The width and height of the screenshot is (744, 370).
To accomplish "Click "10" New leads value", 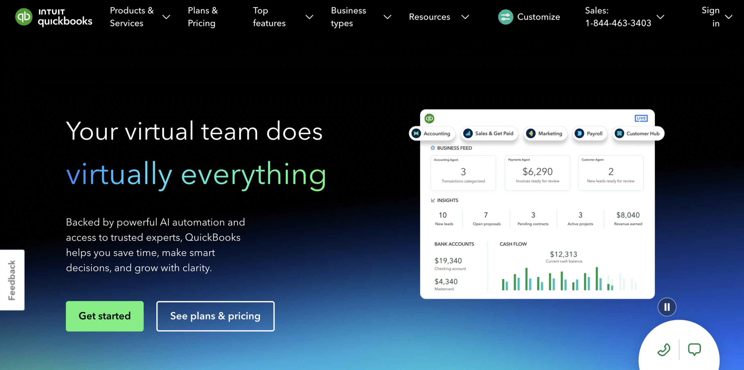I will (x=443, y=215).
